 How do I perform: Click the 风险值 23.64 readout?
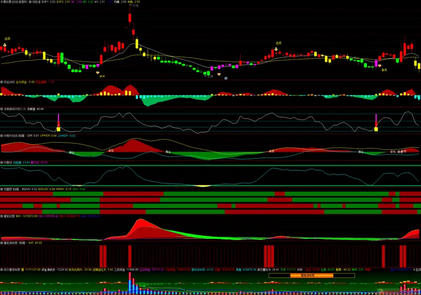pyautogui.click(x=21, y=163)
